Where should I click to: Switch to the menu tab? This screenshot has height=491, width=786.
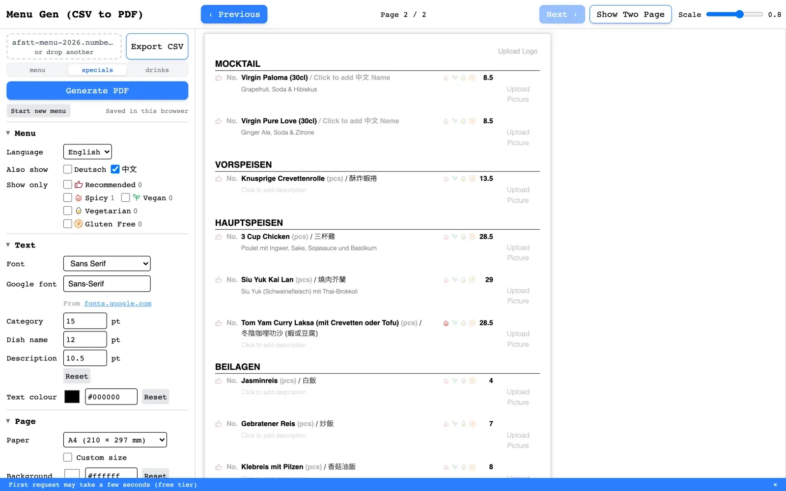point(37,70)
